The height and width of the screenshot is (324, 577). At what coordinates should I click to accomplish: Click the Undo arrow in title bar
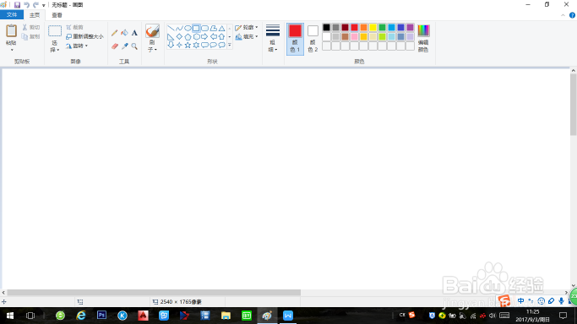(26, 5)
